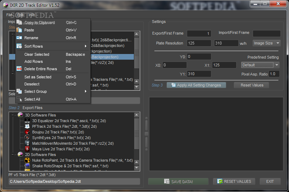Apply All Setting Changes
Screen dimensions: 289x192
pos(196,85)
